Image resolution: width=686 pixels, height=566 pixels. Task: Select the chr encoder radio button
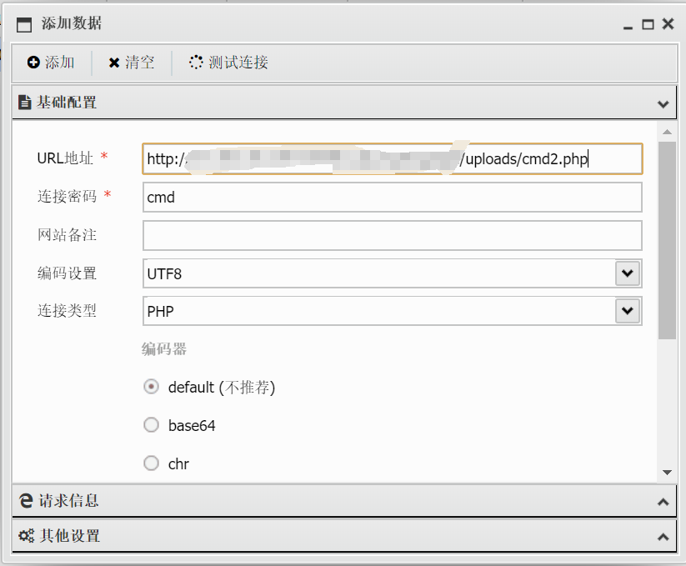pyautogui.click(x=151, y=463)
